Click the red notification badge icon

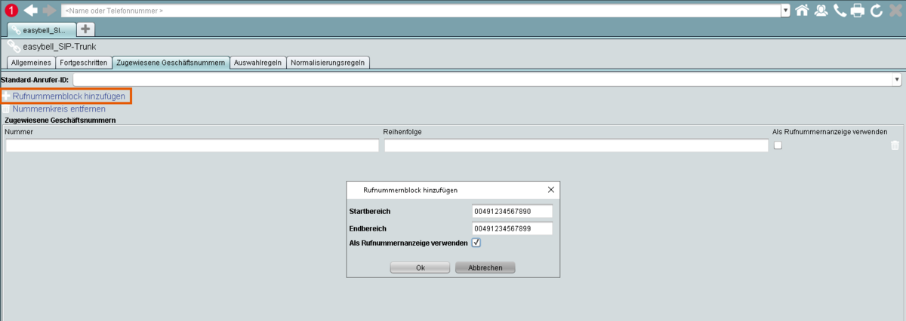[11, 11]
